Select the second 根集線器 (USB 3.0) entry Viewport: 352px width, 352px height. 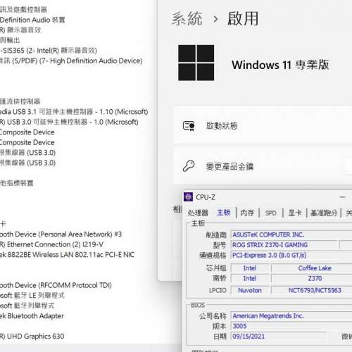point(27,163)
